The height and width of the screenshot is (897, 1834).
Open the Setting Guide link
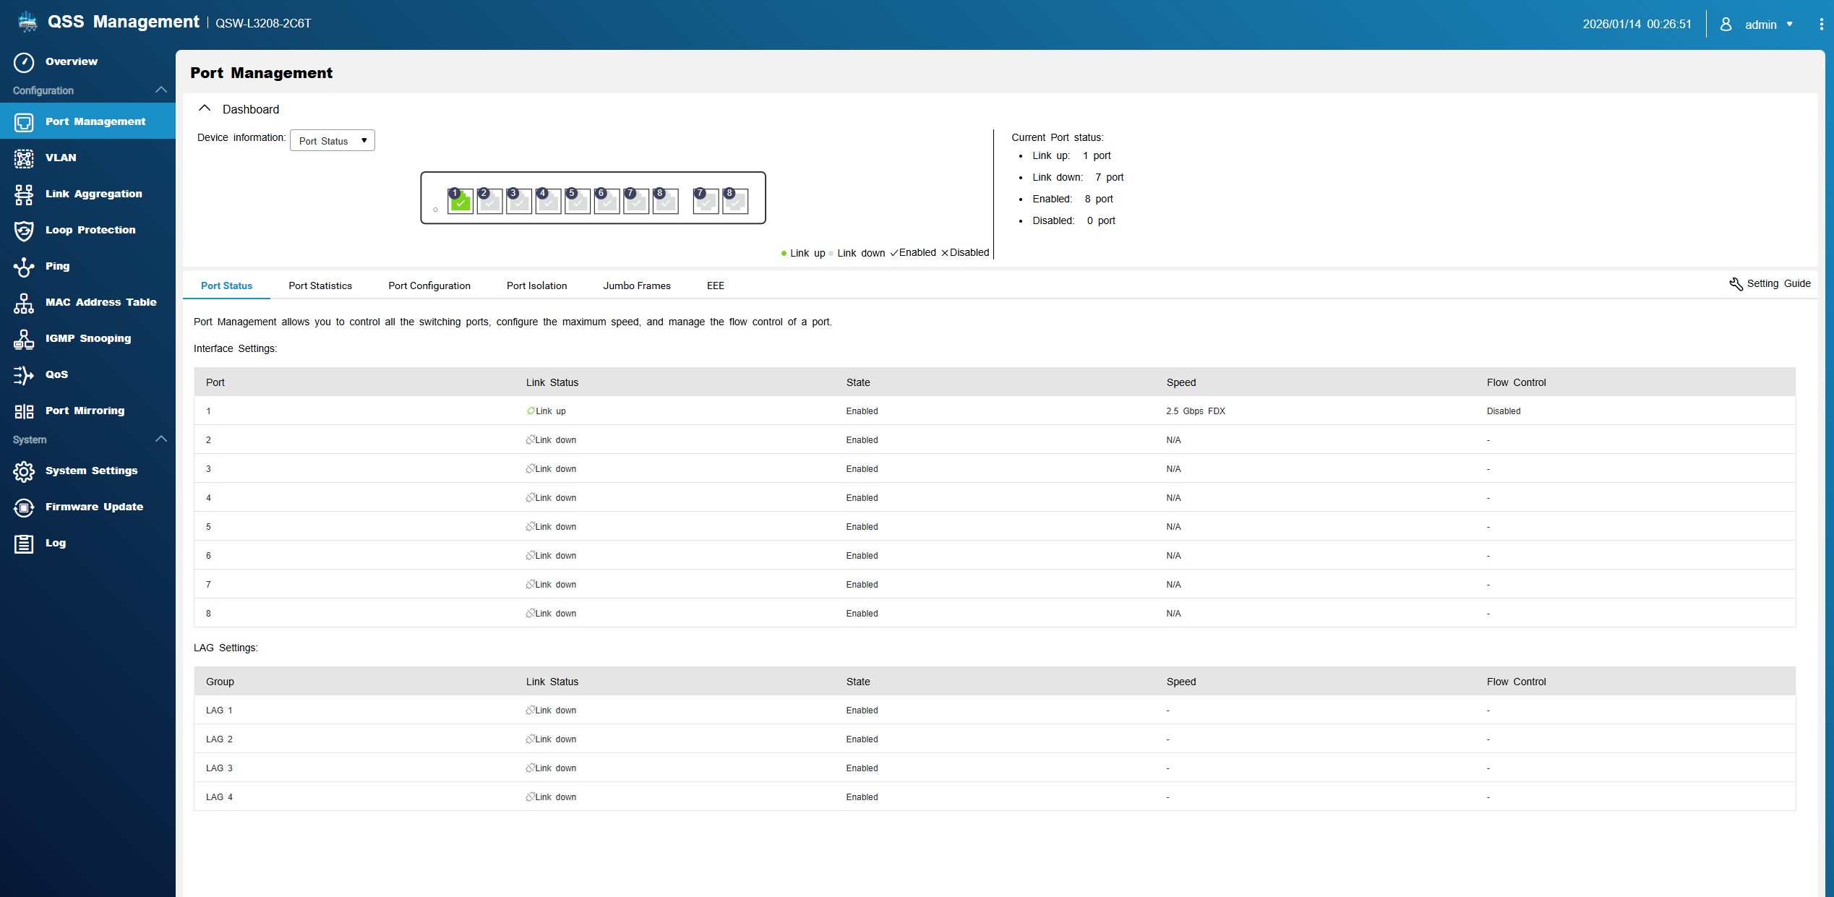1770,284
